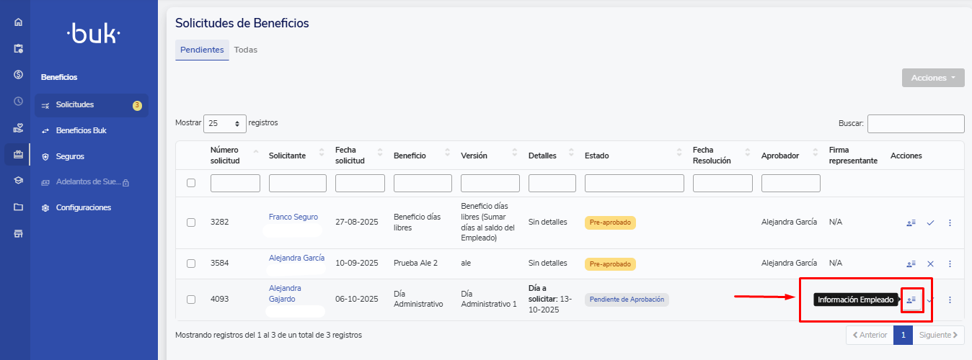Viewport: 972px width, 360px height.
Task: Click the Buscar search field
Action: click(915, 123)
